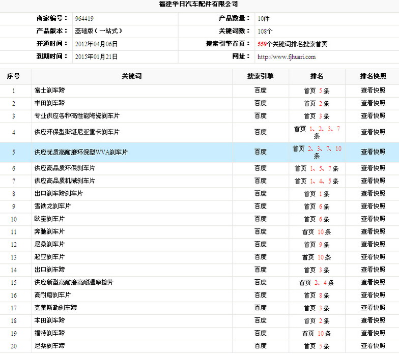Select keyword 尼桑刹车片
The width and height of the screenshot is (399, 355).
(x=50, y=244)
